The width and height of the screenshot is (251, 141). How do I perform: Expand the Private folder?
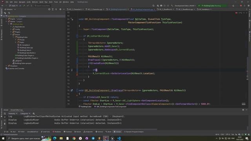coord(16,40)
